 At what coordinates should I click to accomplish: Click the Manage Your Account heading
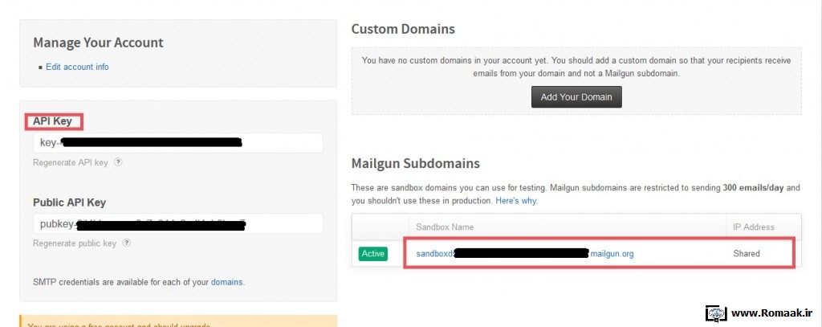coord(98,43)
